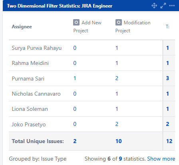Open Liona Soleman's Add New Project count
The width and height of the screenshot is (179, 165).
click(75, 109)
